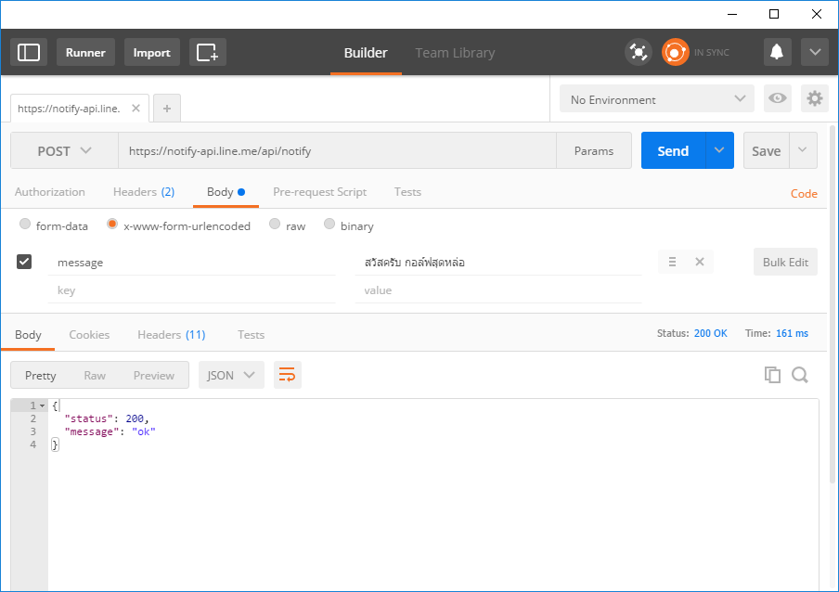The image size is (839, 592).
Task: Click the "message": "ok" response line
Action: [110, 431]
